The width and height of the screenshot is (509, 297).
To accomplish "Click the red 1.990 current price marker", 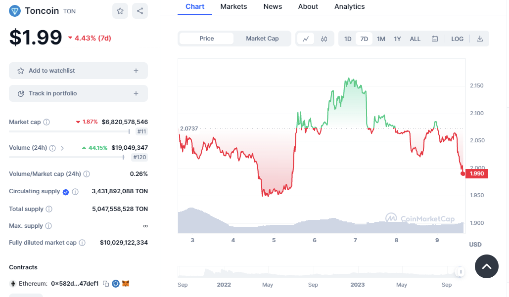I will click(476, 174).
